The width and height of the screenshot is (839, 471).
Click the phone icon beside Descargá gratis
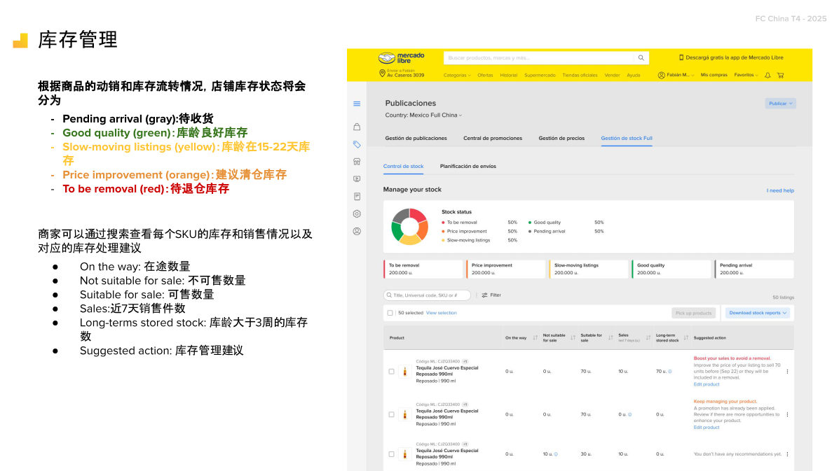point(681,57)
